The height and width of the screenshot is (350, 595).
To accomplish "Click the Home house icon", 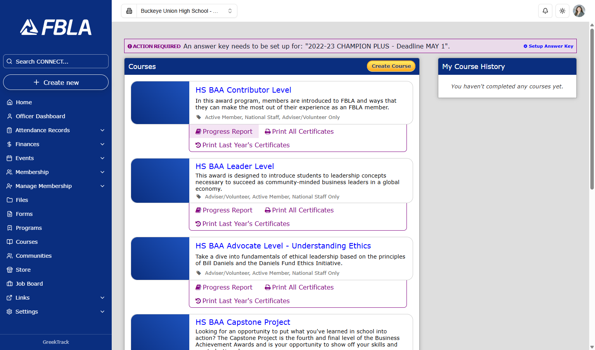I will point(10,102).
